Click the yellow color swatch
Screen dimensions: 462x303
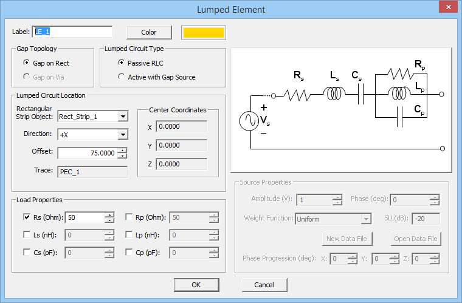click(203, 32)
